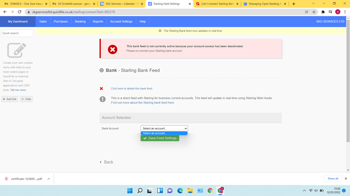Switch to the SKG Services Calendar tab
Viewport: 350px width, 196px height.
(121, 4)
